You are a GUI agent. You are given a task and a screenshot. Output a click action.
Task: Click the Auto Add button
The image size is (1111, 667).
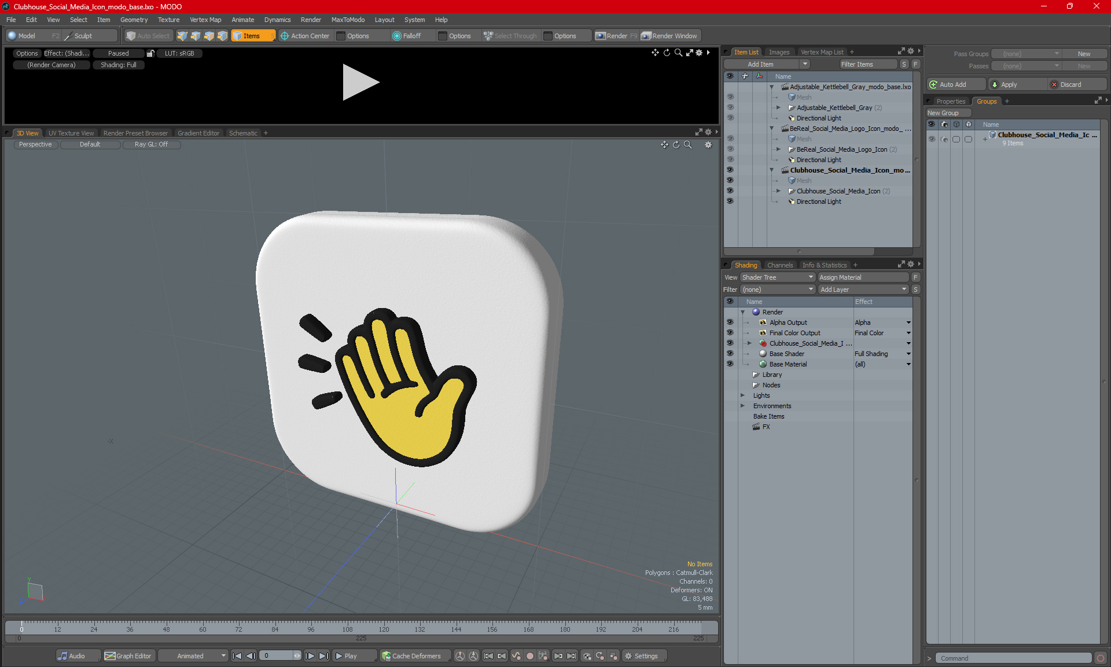click(955, 85)
